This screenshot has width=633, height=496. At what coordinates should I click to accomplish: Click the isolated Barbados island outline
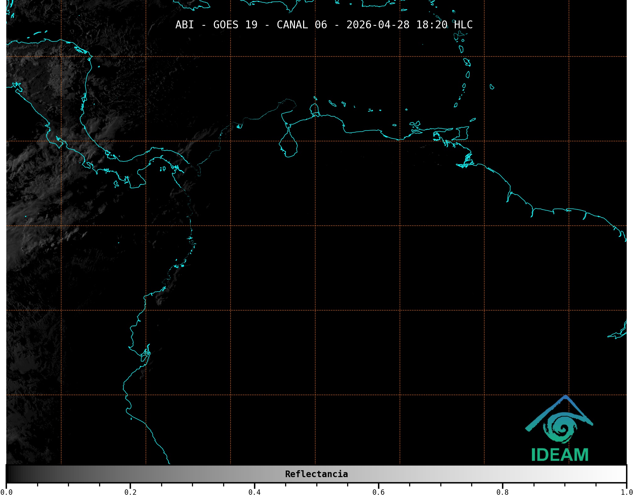click(492, 87)
